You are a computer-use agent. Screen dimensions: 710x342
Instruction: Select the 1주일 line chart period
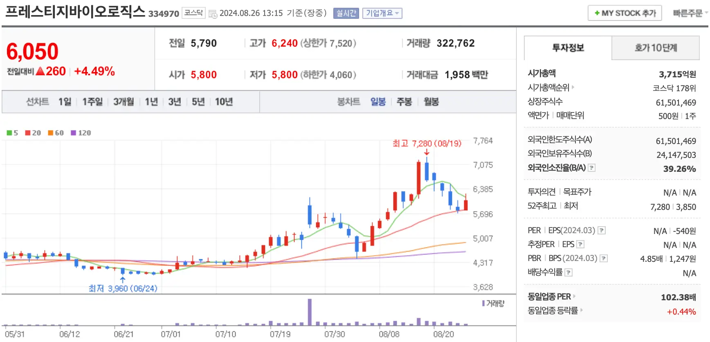92,101
